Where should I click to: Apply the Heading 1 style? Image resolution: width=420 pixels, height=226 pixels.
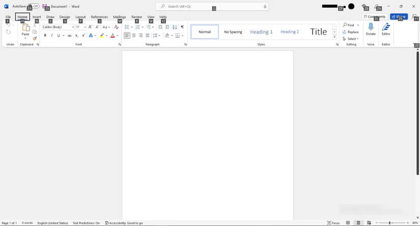pos(261,32)
